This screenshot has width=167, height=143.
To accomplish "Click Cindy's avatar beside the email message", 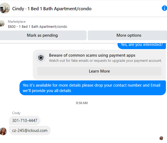I will [x=3, y=131].
